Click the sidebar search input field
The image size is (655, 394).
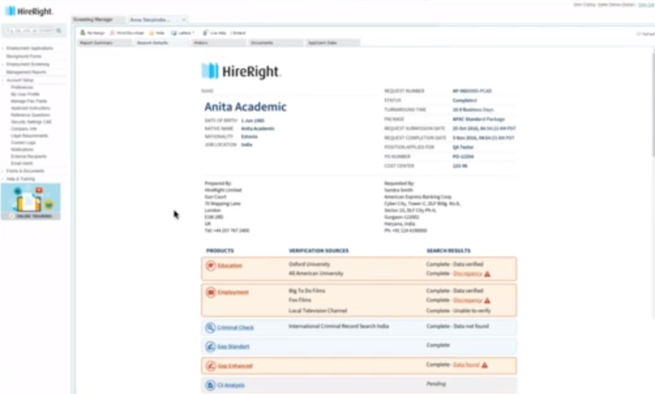pyautogui.click(x=29, y=31)
